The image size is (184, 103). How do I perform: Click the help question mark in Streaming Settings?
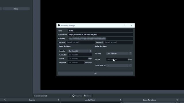125,25
